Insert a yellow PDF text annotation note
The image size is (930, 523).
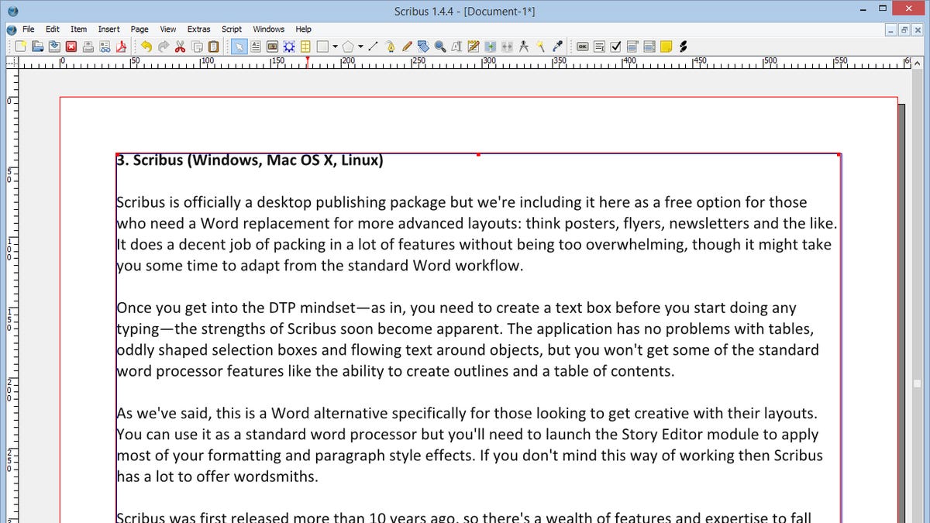coord(666,46)
